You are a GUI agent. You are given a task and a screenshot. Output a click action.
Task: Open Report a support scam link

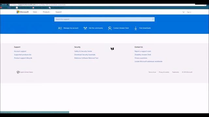[143, 51]
